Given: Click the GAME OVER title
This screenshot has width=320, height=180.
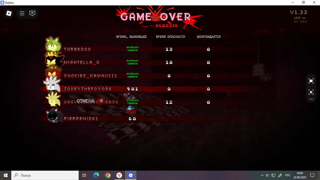Looking at the screenshot, I should (x=155, y=17).
